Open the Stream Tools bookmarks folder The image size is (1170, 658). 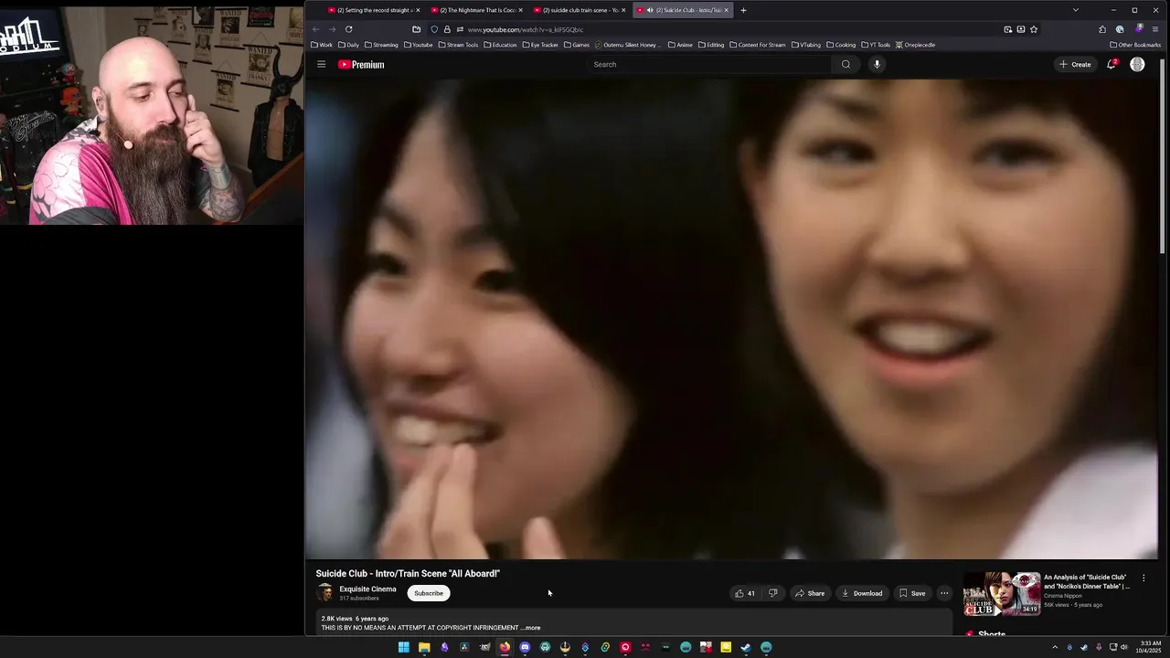[458, 45]
